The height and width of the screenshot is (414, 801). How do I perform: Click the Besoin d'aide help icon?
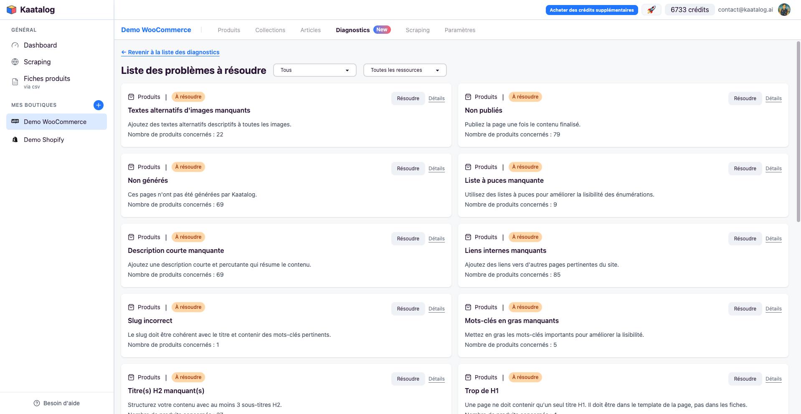[x=37, y=403]
